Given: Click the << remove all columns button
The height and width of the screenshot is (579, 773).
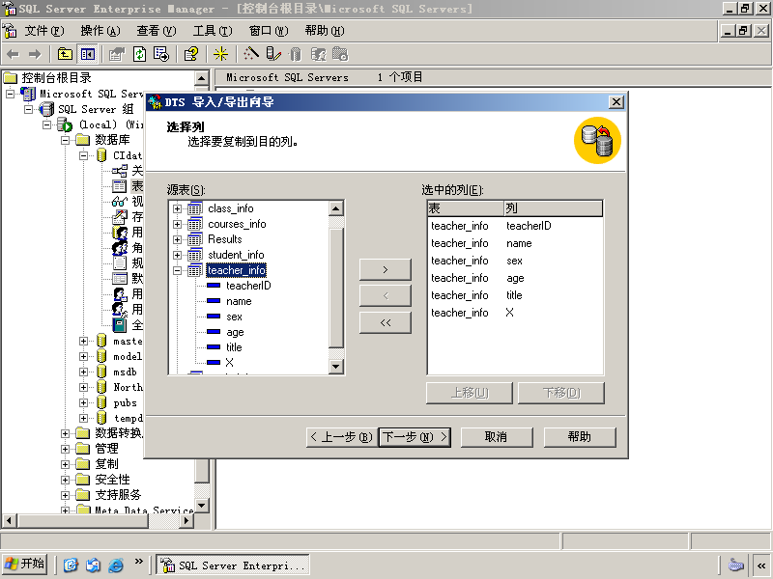Looking at the screenshot, I should (x=385, y=323).
